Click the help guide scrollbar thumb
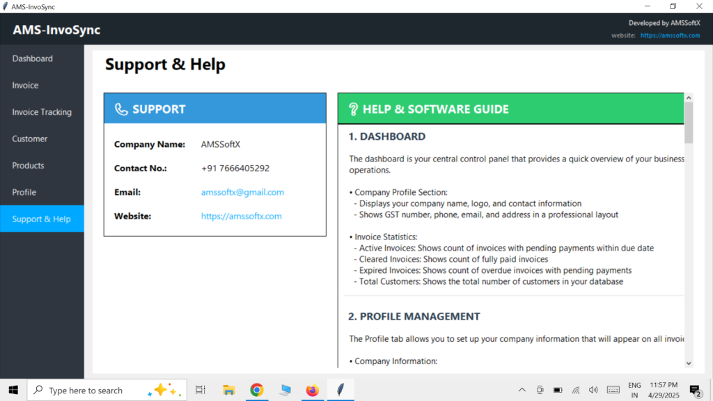 pyautogui.click(x=689, y=123)
